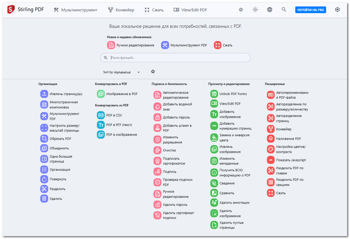Open Одна большая страница tool

57,159
